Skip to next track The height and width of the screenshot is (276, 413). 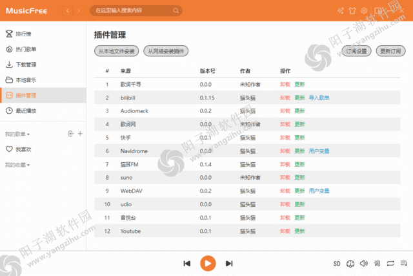[229, 264]
